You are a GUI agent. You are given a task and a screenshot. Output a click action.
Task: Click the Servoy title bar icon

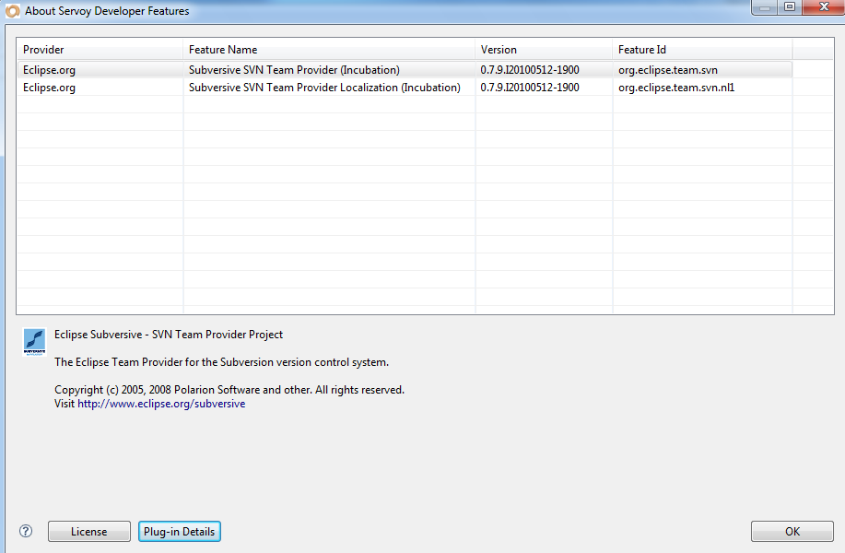(x=12, y=11)
